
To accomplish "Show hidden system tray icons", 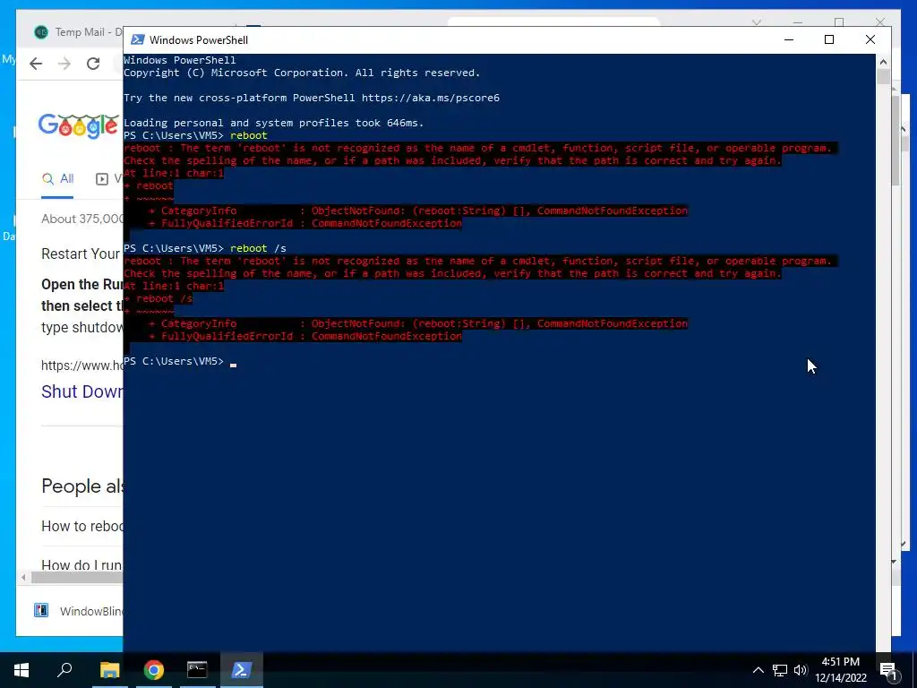I will [758, 670].
